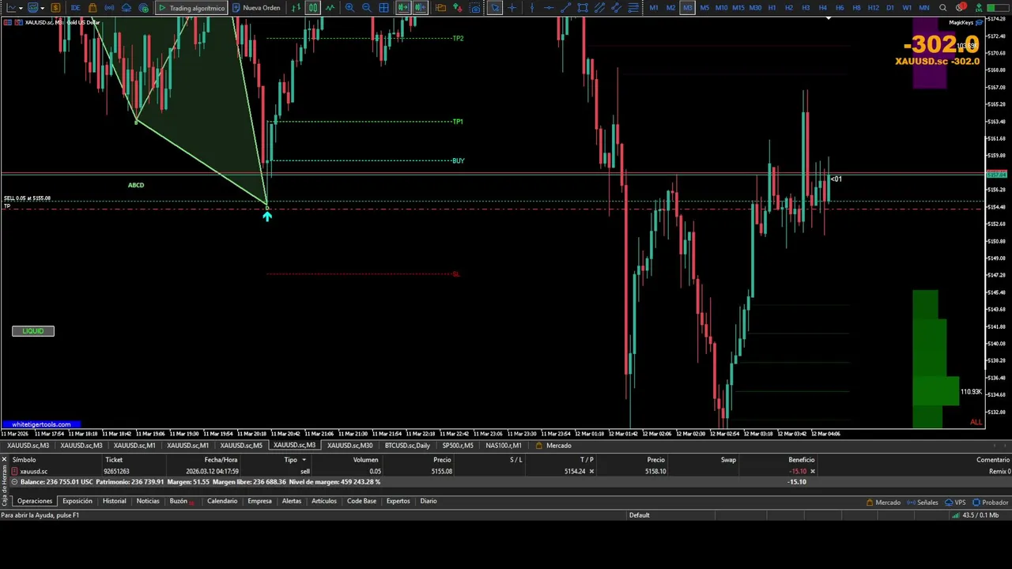Select the crosshair tool
The width and height of the screenshot is (1012, 569).
tap(512, 8)
